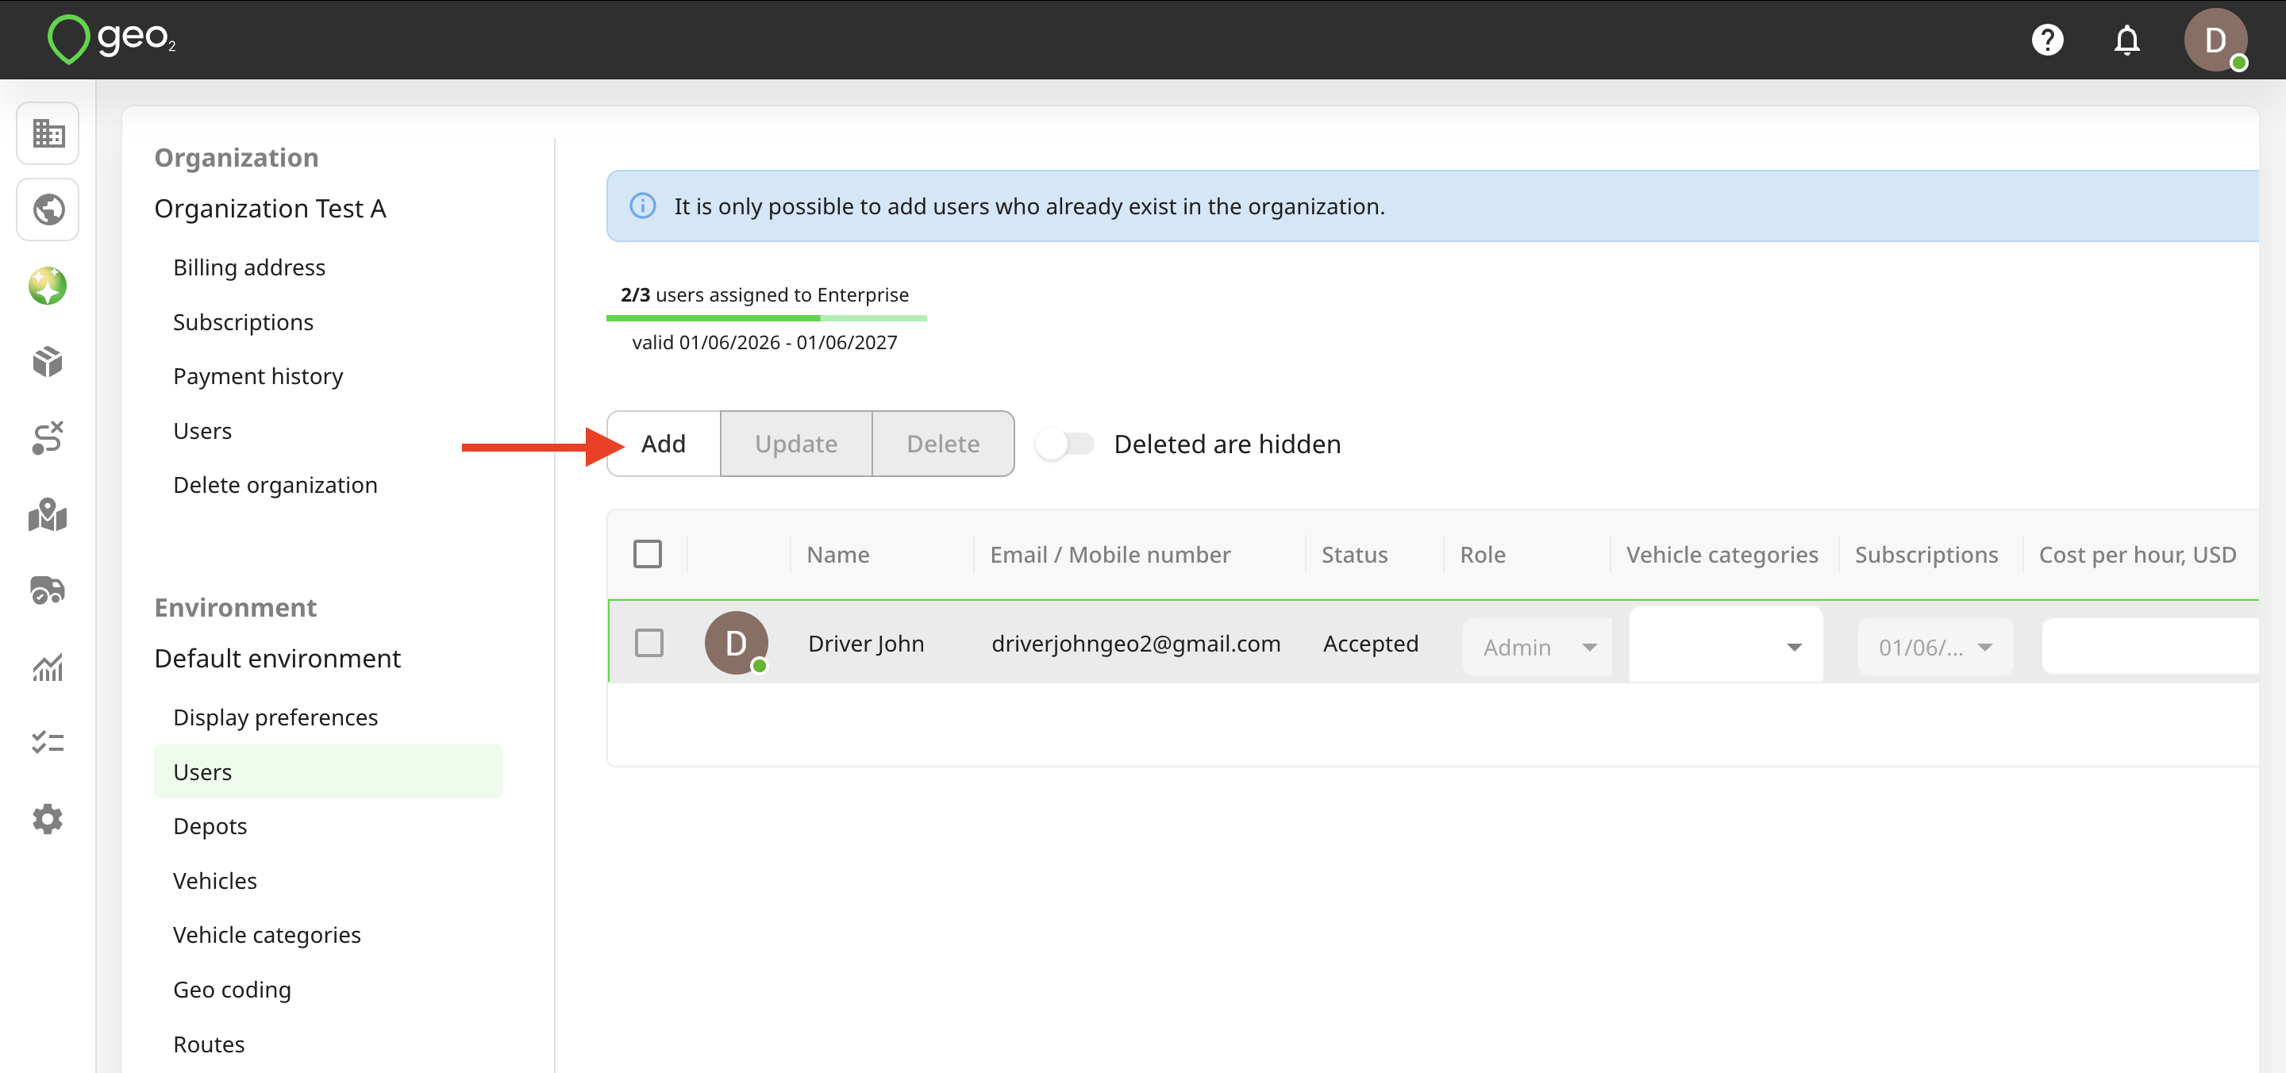Open Geo coding menu item
Viewport: 2286px width, 1073px height.
[232, 990]
